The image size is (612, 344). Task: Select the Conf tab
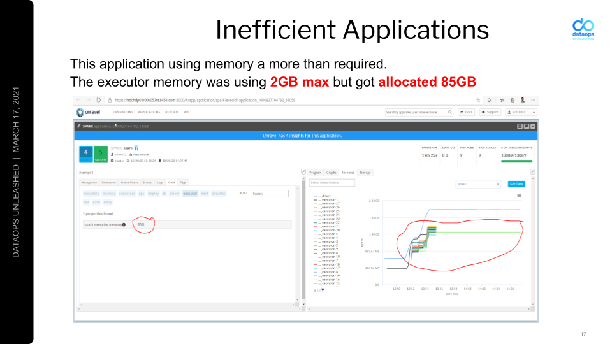click(x=171, y=183)
